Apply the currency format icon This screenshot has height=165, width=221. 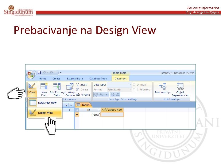point(96,94)
